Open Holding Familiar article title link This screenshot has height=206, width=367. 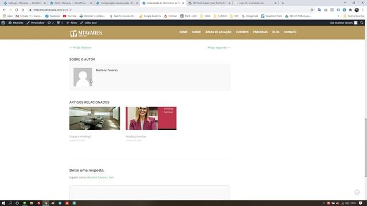[x=136, y=136]
